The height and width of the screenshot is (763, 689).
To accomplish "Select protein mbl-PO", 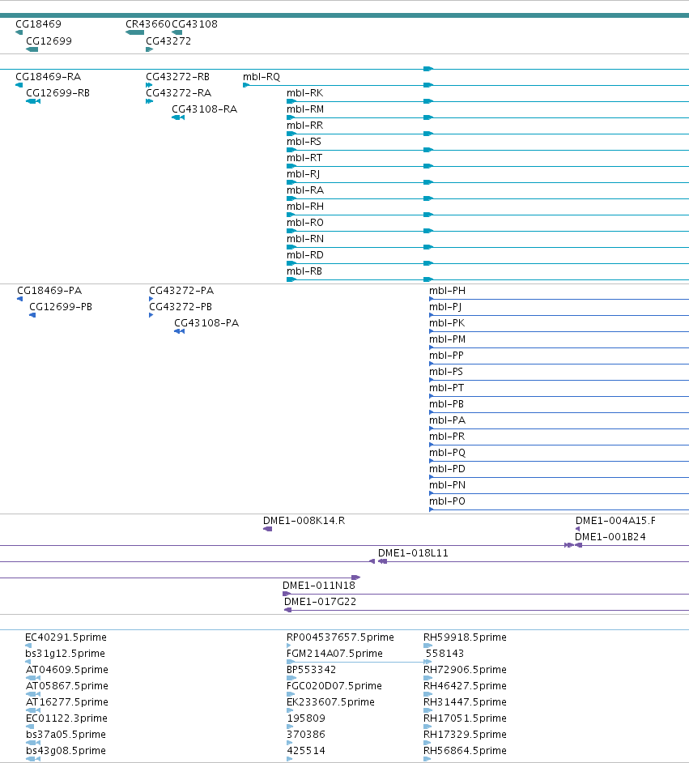I will (448, 501).
